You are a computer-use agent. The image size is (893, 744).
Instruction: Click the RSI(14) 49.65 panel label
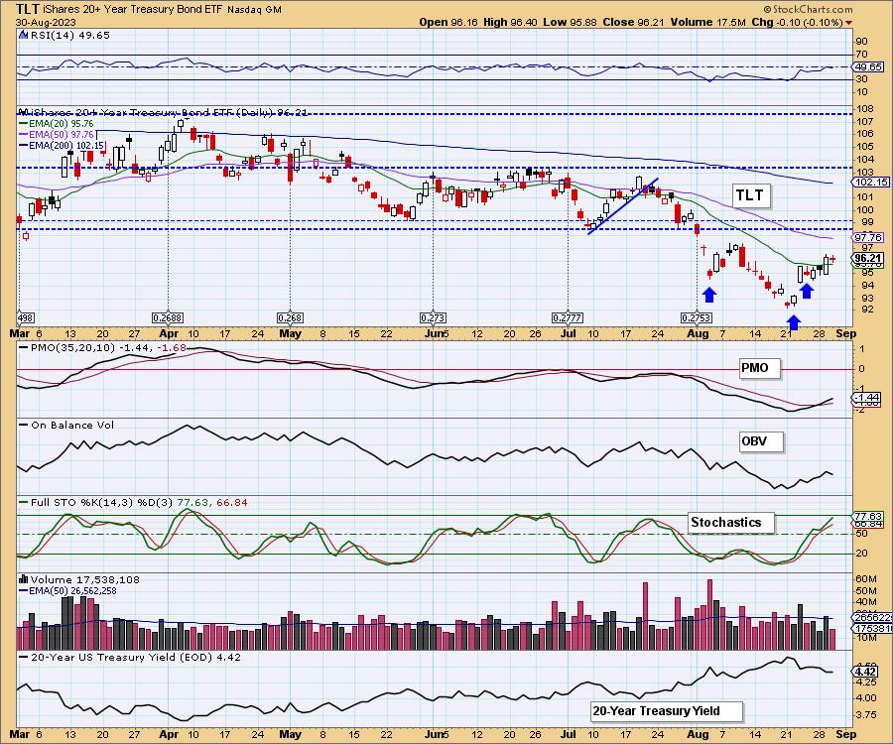pos(68,35)
